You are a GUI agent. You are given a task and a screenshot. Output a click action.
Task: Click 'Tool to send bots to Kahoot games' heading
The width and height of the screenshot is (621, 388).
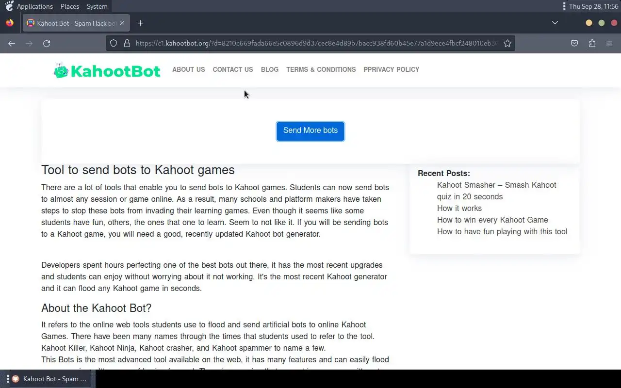point(138,170)
